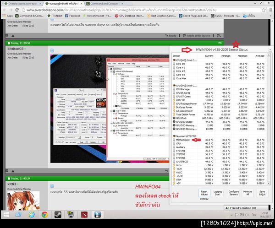The image size is (275, 228).
Task: Open the Facebook bookmark
Action: [x=72, y=16]
